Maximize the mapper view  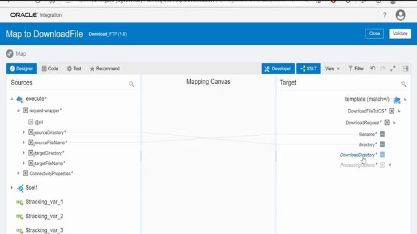click(393, 68)
